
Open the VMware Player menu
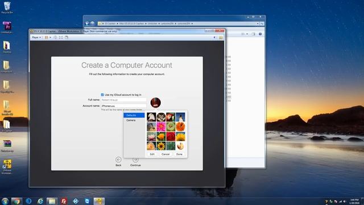pyautogui.click(x=36, y=38)
